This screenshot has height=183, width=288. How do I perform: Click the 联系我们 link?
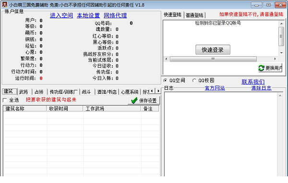click(x=253, y=82)
